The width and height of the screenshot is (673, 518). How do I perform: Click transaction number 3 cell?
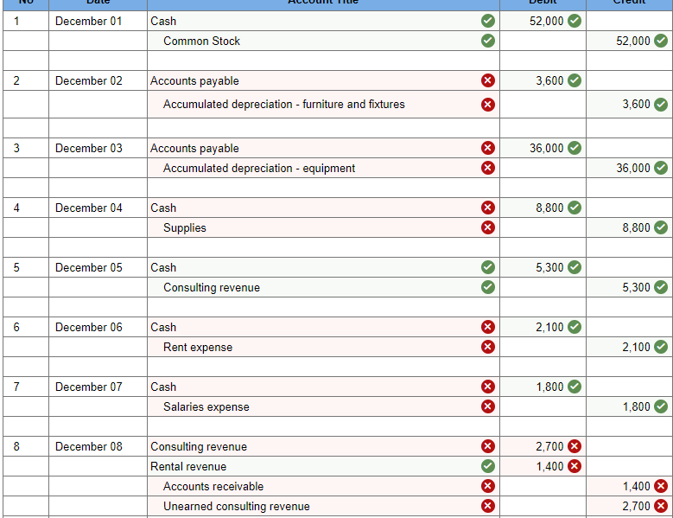pos(26,148)
